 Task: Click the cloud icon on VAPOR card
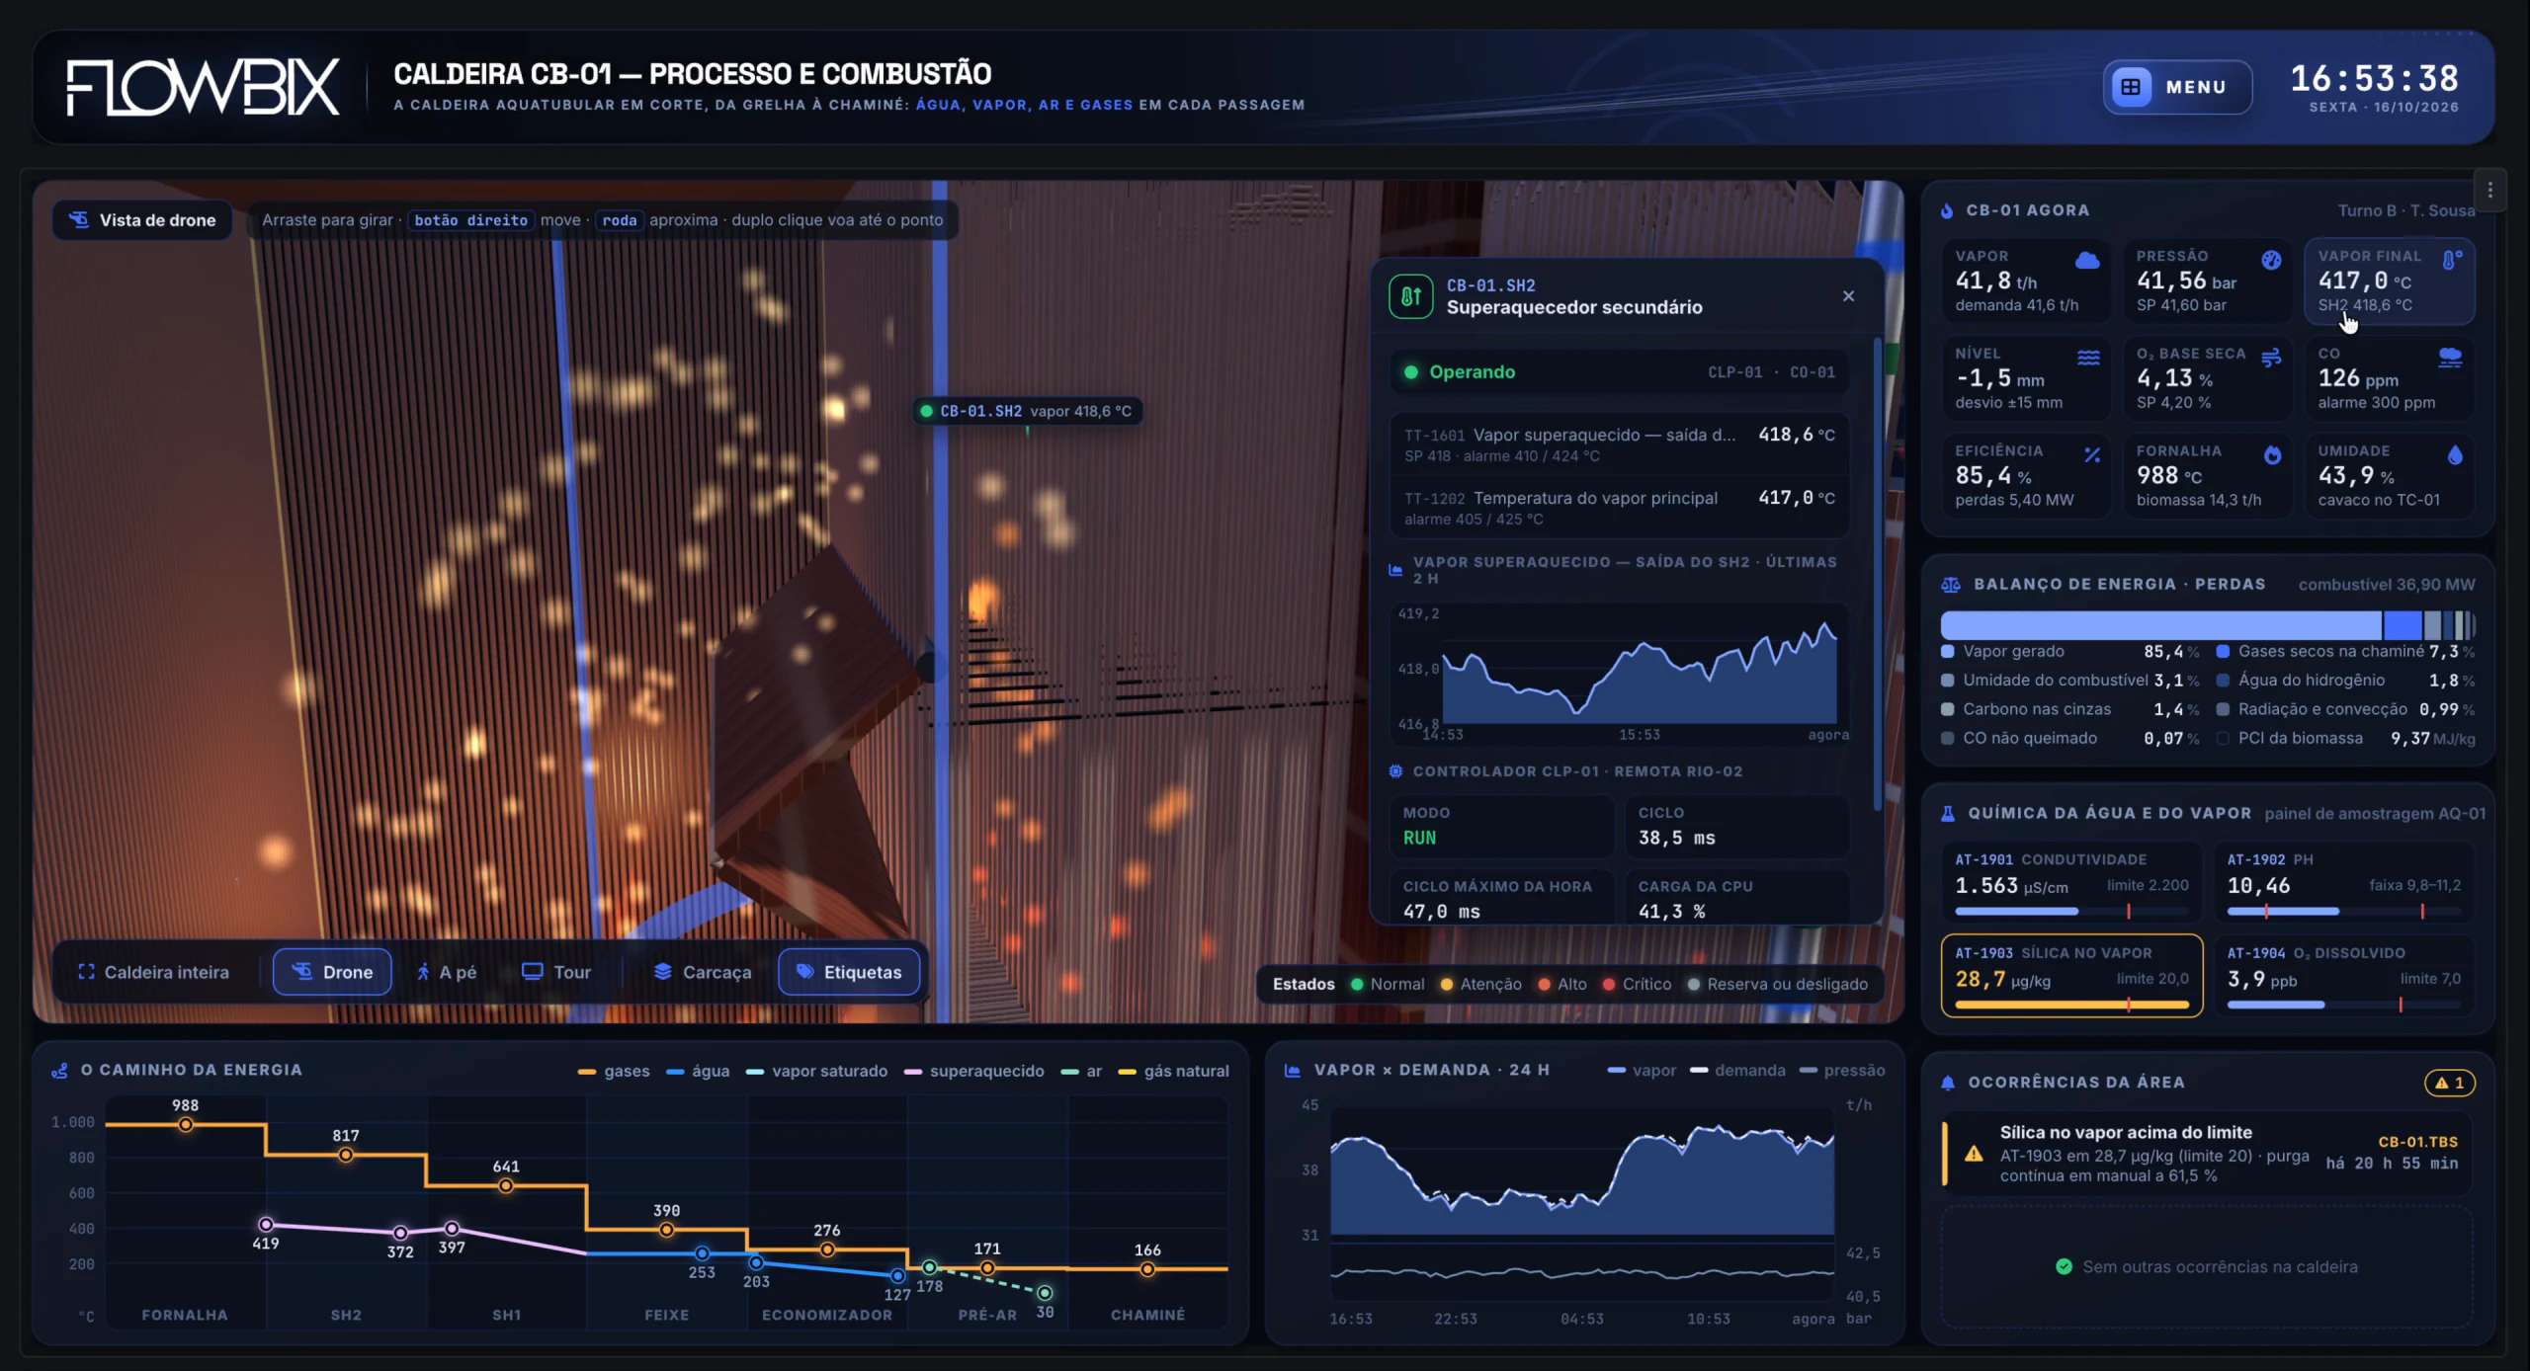click(2087, 261)
